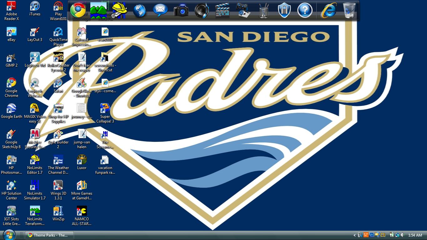Screen dimensions: 427x240
Task: Launch IGT Slots Little Green icon
Action: pyautogui.click(x=12, y=216)
